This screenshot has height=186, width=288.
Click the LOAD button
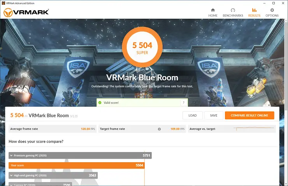tap(193, 115)
